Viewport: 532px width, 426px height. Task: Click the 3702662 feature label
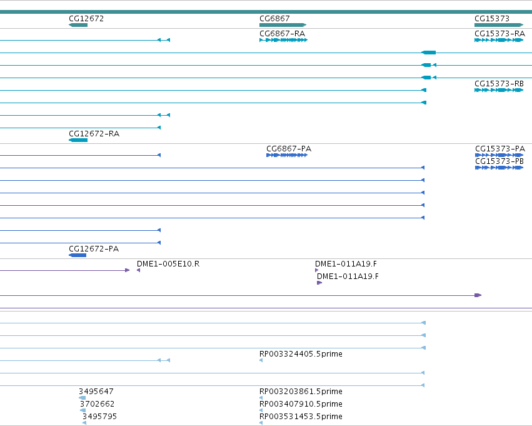(97, 404)
